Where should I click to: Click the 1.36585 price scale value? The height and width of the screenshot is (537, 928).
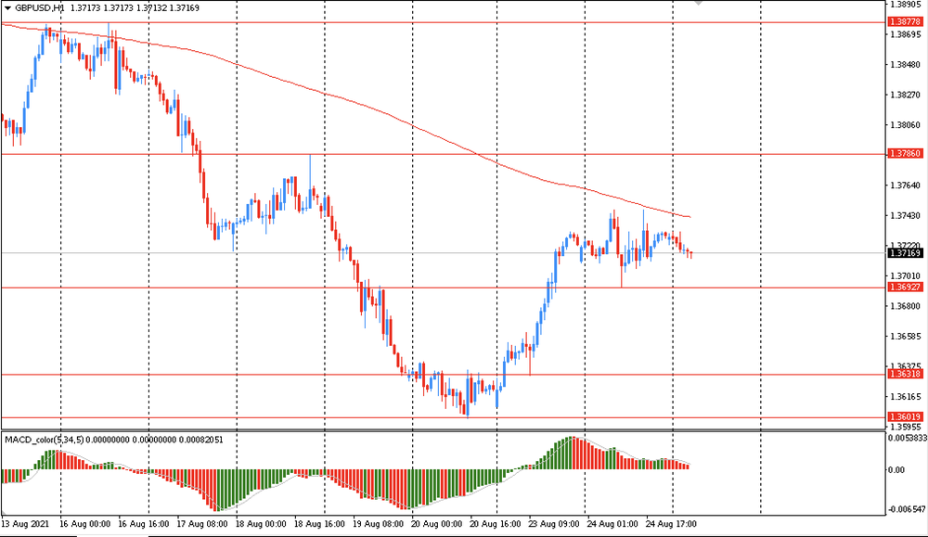pyautogui.click(x=906, y=337)
